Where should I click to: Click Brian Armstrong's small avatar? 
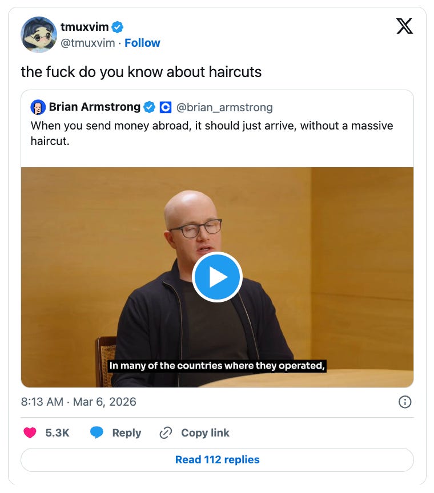(38, 107)
